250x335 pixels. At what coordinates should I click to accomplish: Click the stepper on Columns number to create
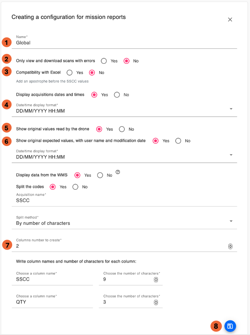pos(230,246)
